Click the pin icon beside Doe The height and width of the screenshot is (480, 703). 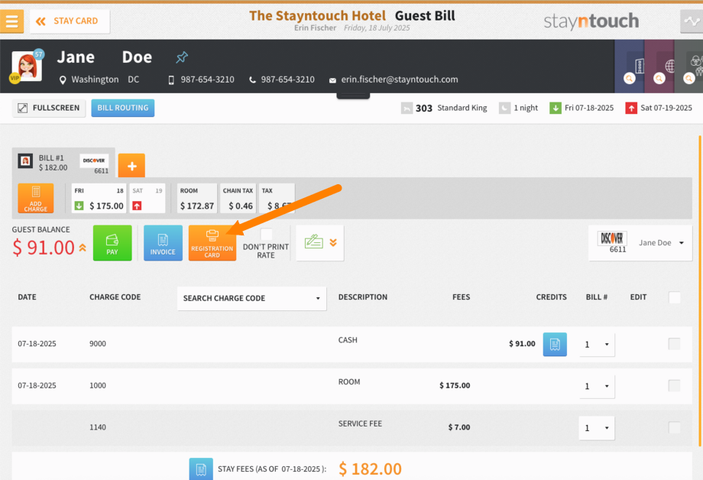(182, 57)
